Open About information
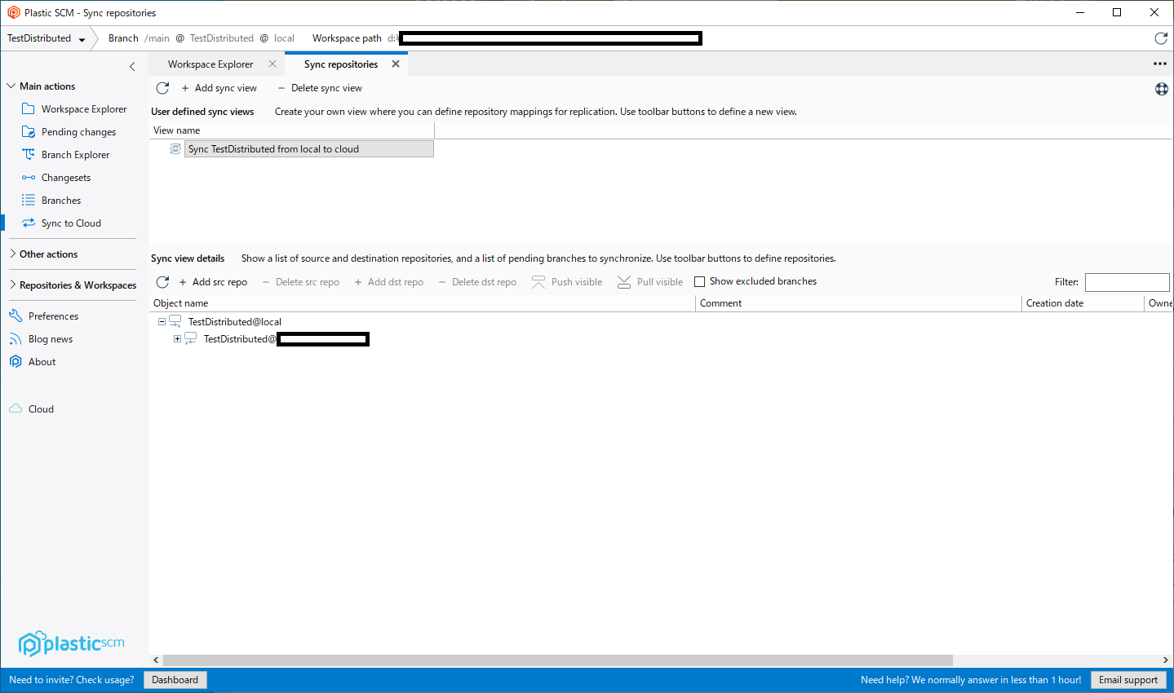Viewport: 1174px width, 693px height. point(33,362)
